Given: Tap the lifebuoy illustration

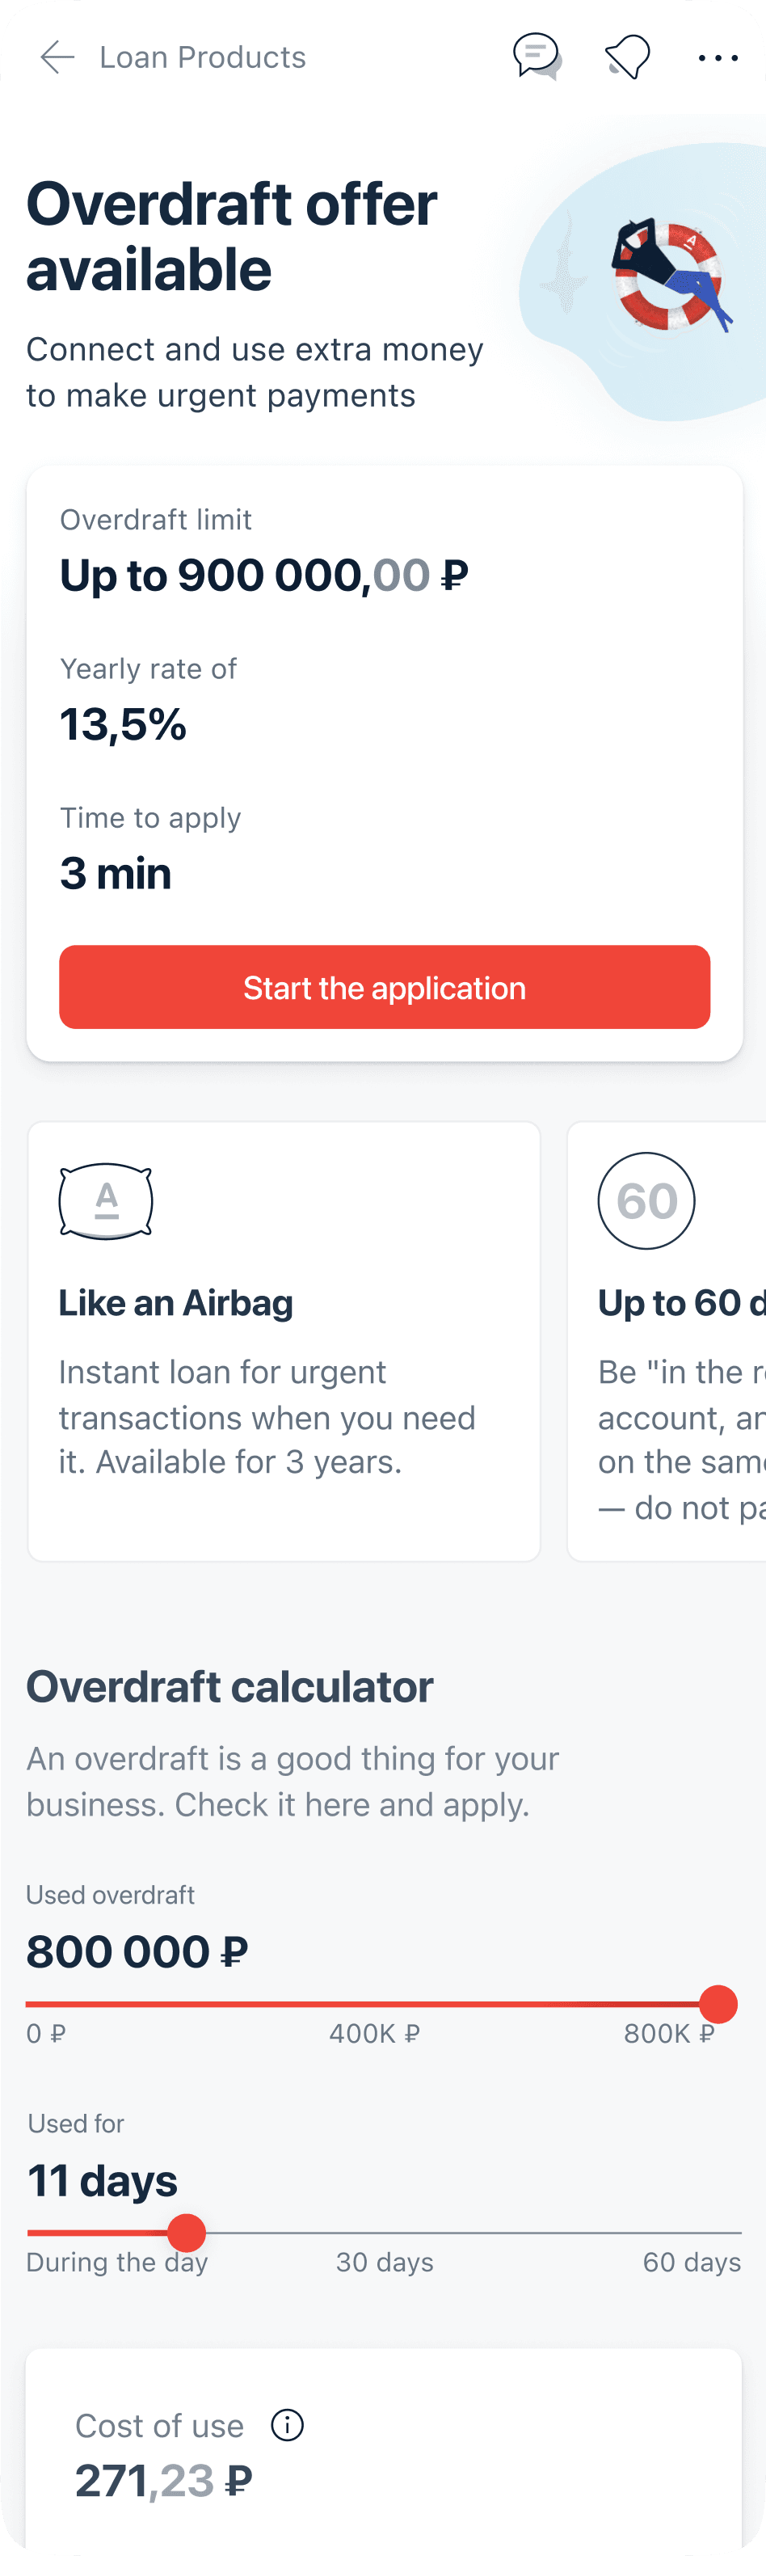Looking at the screenshot, I should (670, 276).
